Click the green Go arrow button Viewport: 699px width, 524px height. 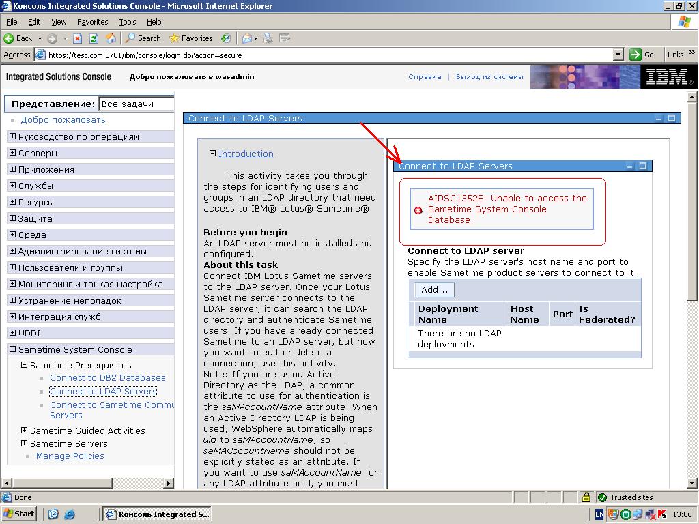636,55
